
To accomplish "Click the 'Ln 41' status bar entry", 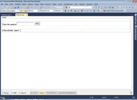I will [x=91, y=97].
